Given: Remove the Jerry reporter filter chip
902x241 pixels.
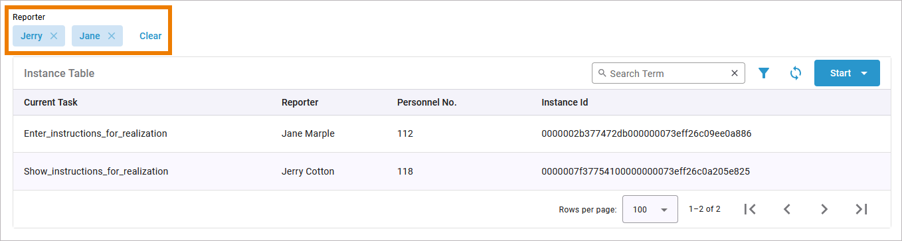Looking at the screenshot, I should tap(54, 36).
